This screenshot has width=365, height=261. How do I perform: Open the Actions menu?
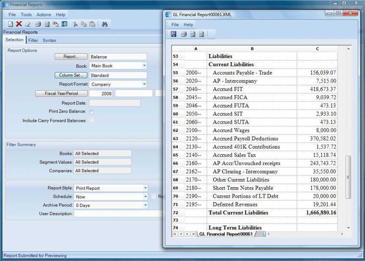[x=44, y=15]
